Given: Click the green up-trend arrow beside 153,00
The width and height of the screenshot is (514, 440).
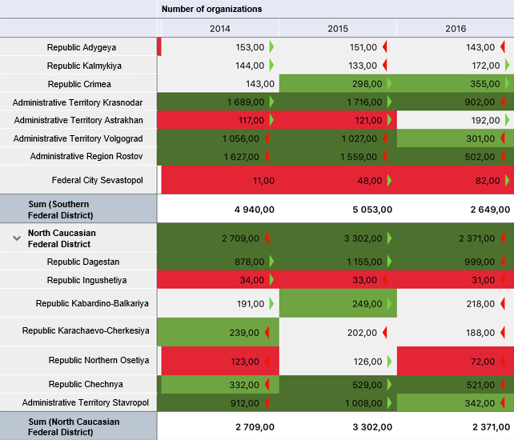Looking at the screenshot, I should point(271,47).
